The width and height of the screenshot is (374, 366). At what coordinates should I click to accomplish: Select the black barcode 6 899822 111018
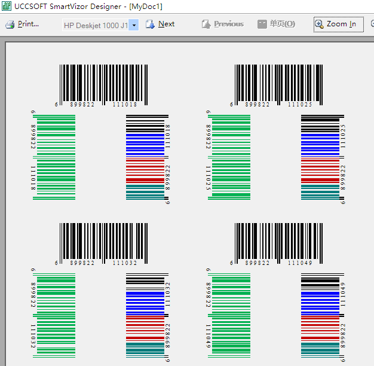point(102,86)
